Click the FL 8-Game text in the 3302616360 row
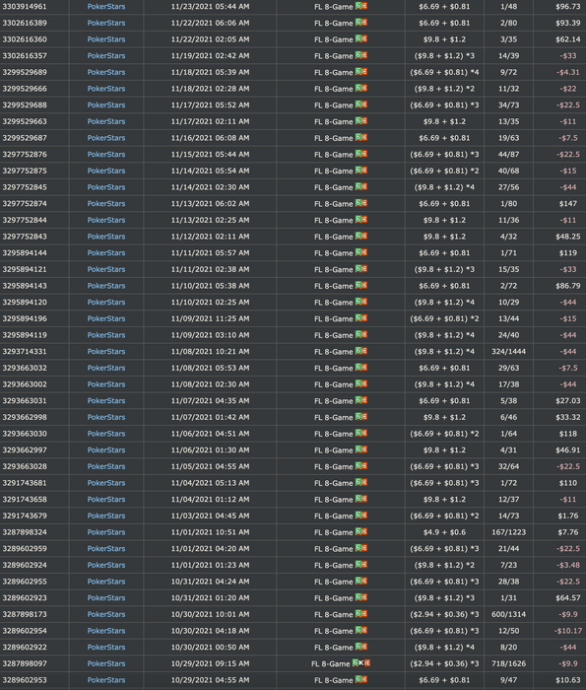This screenshot has height=690, width=586. coord(333,39)
